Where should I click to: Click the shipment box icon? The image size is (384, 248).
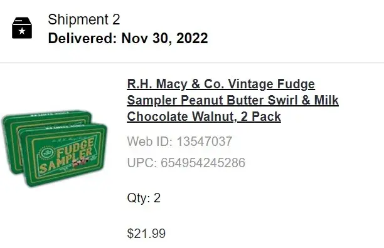[22, 28]
